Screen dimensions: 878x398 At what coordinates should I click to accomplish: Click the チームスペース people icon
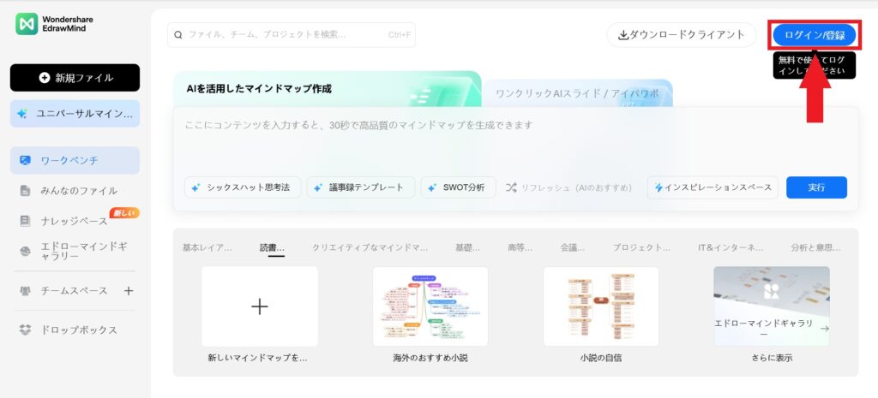(x=25, y=291)
